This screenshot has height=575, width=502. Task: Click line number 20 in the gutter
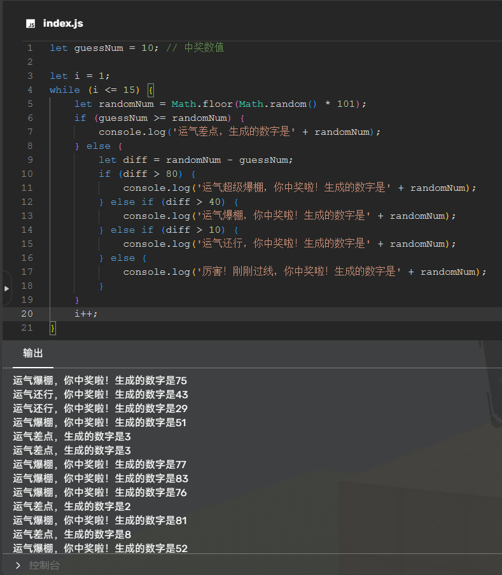pyautogui.click(x=27, y=314)
